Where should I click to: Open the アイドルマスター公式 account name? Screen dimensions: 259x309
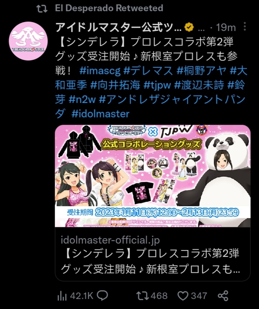(118, 27)
